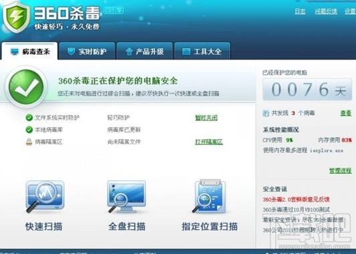Viewport: 356px width, 254px height.
Task: Click green check icon beside 本地病毒库
Action: [x=29, y=130]
